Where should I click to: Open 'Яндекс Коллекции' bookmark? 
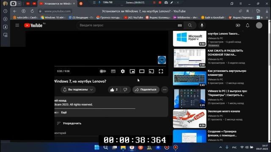tap(158, 18)
